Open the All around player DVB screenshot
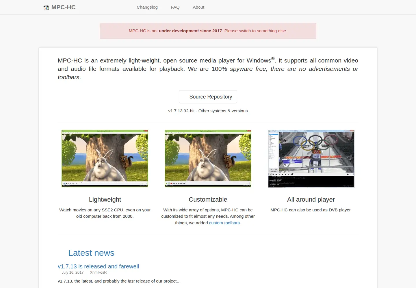 (x=311, y=158)
